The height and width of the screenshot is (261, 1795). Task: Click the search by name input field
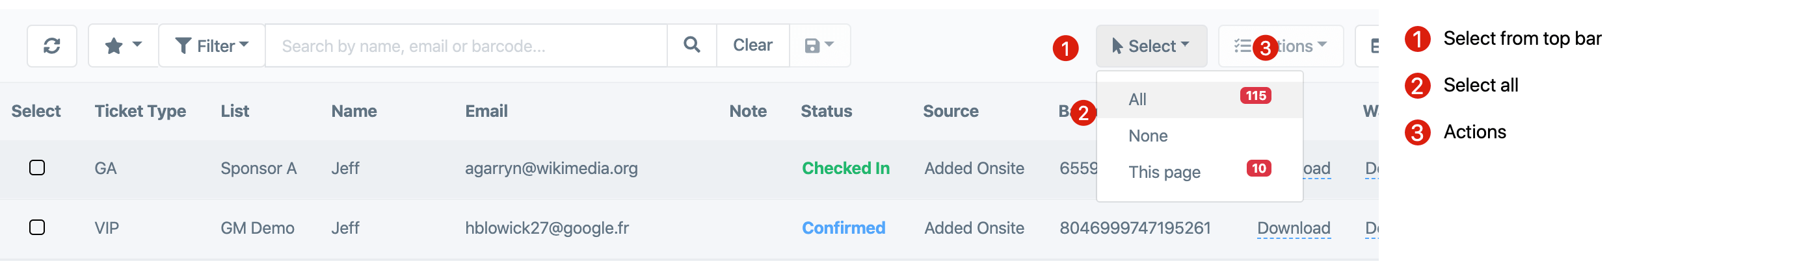[x=466, y=46]
